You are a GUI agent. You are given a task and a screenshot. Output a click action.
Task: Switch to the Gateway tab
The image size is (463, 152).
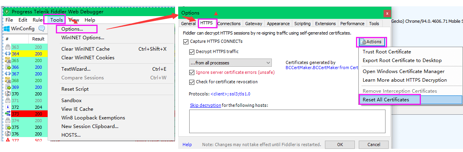pos(253,24)
